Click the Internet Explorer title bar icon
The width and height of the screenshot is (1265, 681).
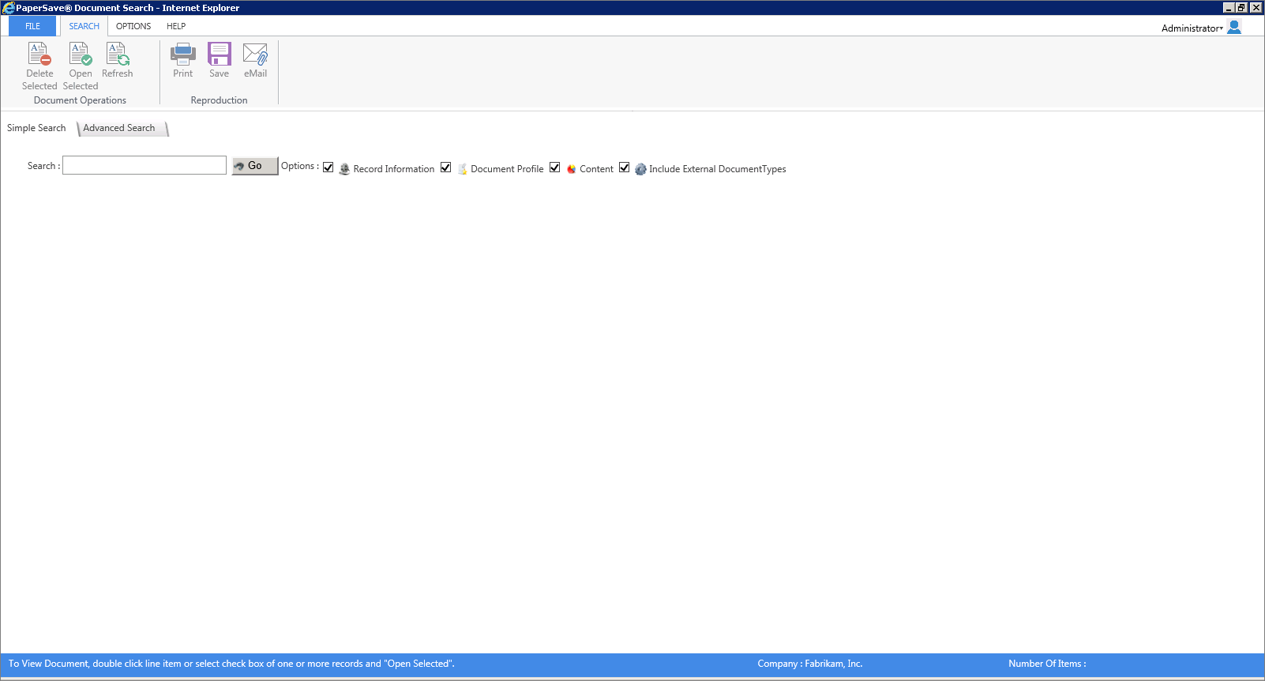(x=8, y=8)
